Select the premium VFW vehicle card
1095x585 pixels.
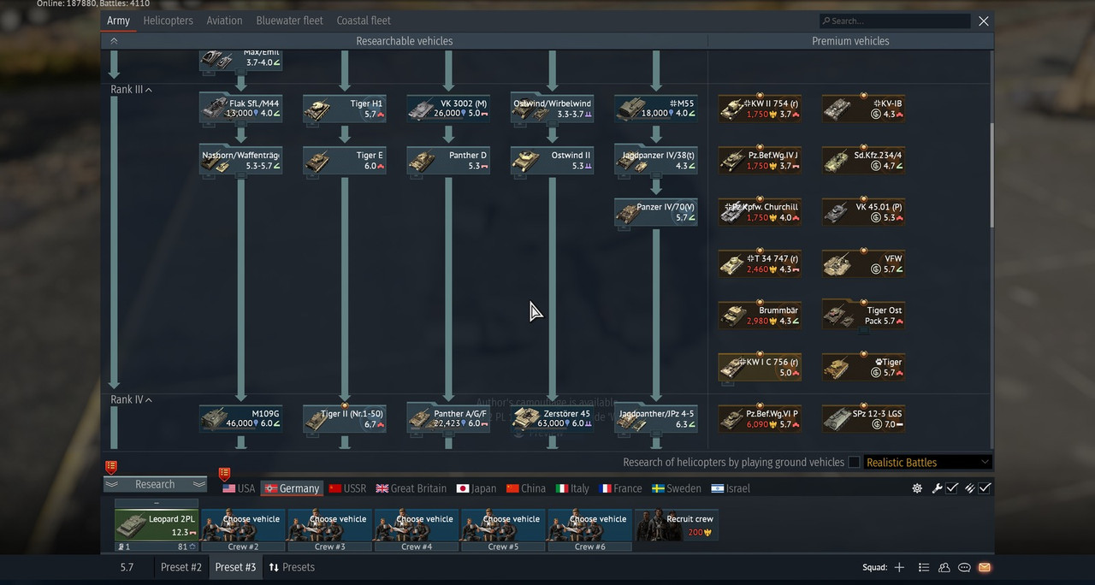[863, 263]
